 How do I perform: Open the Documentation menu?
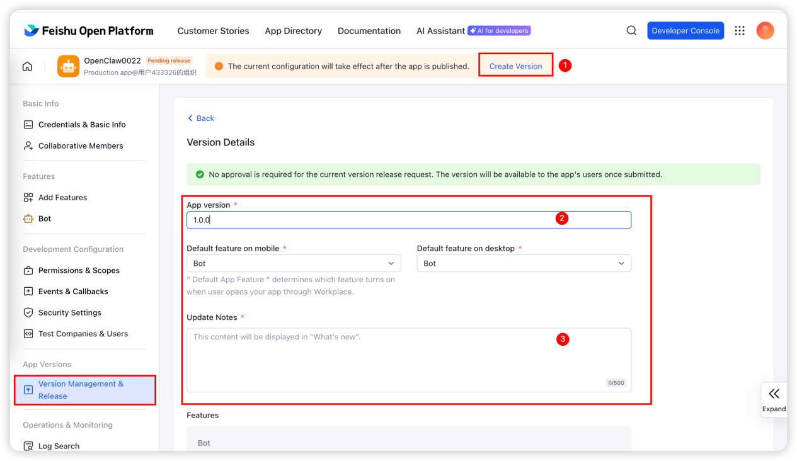[369, 31]
